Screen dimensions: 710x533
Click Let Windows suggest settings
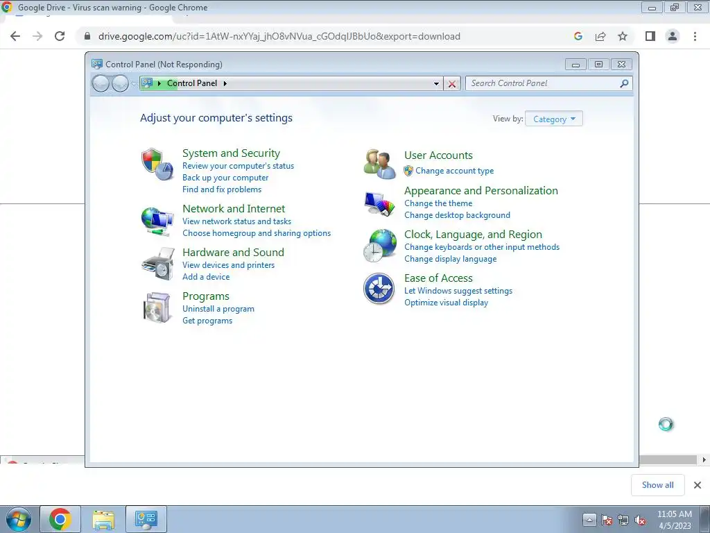(458, 291)
